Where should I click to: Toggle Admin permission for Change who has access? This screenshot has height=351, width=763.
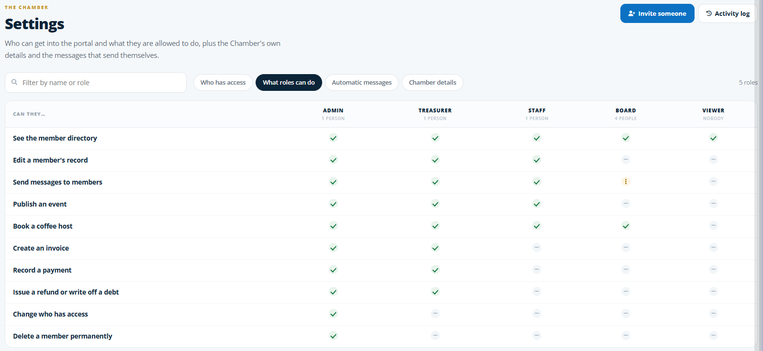pos(333,314)
